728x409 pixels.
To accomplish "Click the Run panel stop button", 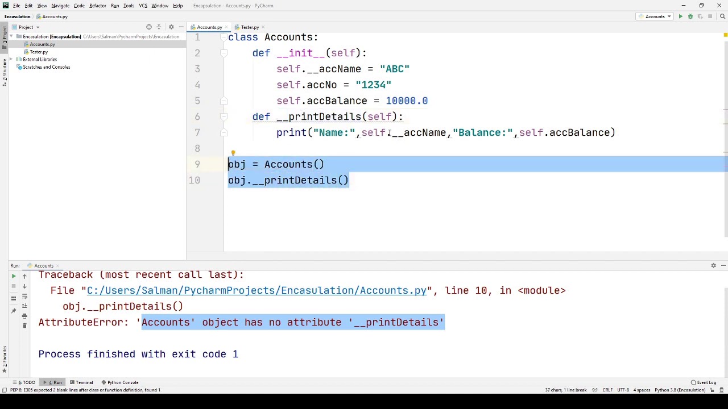I will (x=14, y=286).
